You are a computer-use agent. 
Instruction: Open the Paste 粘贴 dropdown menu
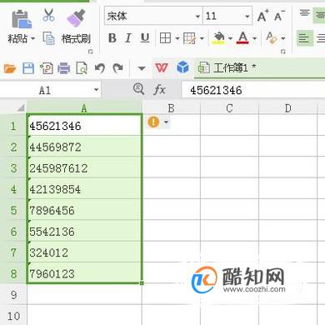click(x=32, y=38)
